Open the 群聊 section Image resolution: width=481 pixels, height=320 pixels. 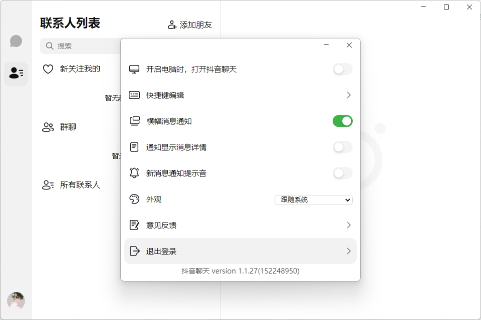(x=68, y=127)
